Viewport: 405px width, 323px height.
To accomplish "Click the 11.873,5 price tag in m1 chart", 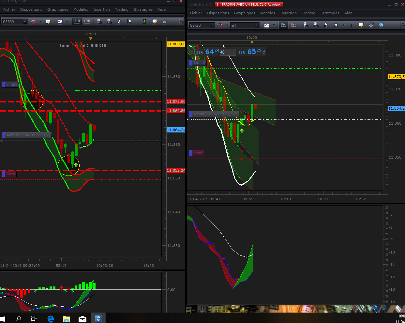I will tap(396, 77).
